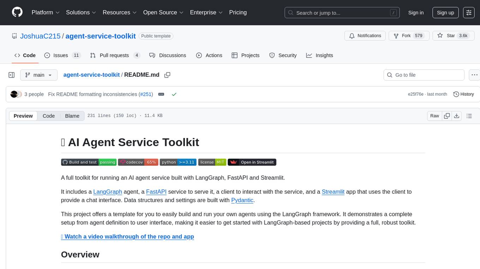Expand the Resources menu

(x=120, y=12)
